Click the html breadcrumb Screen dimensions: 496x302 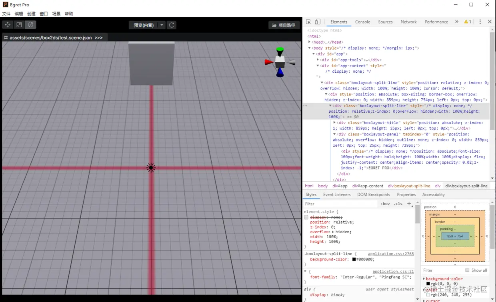309,186
